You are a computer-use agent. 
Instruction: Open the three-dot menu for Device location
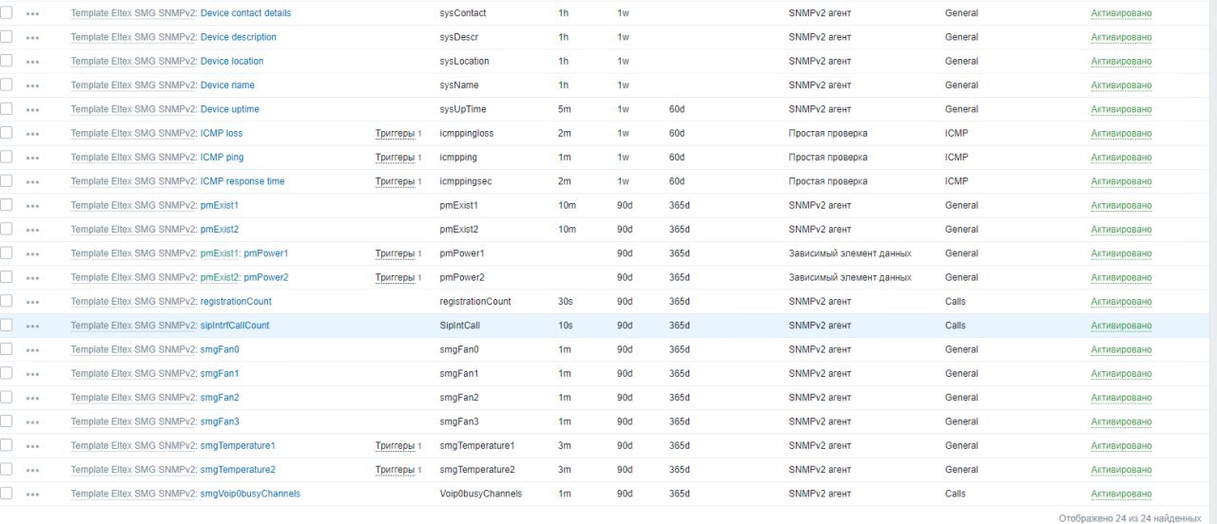coord(32,62)
